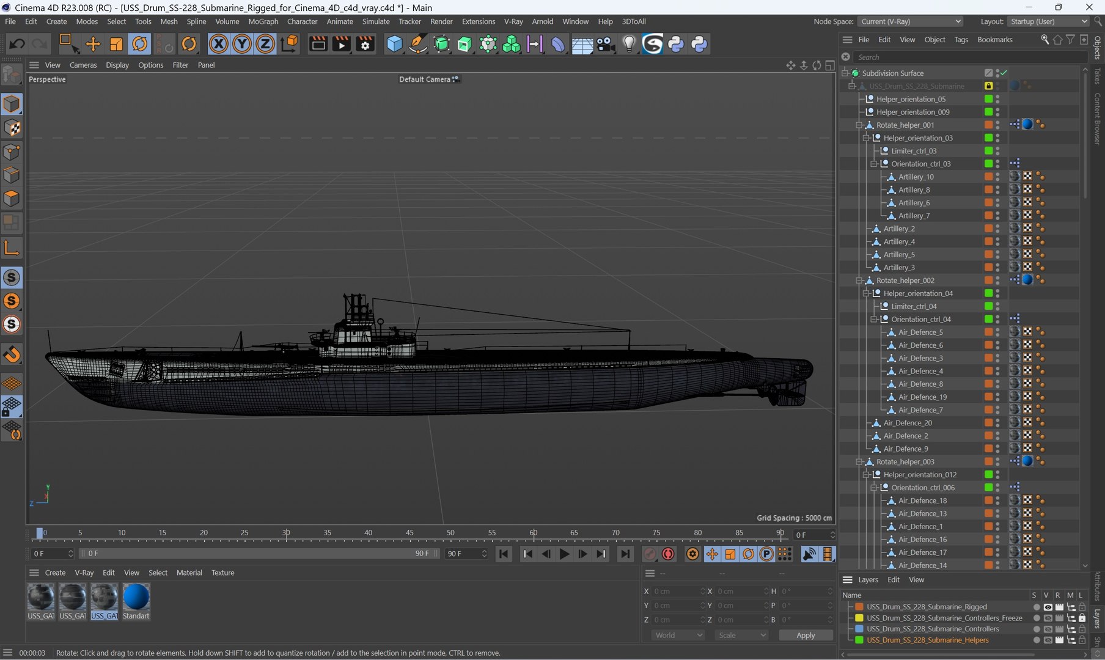Toggle X axis lock
Viewport: 1105px width, 660px height.
(218, 44)
